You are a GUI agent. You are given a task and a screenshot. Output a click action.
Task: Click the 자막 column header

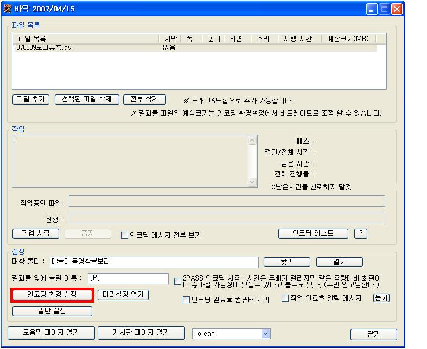click(170, 39)
